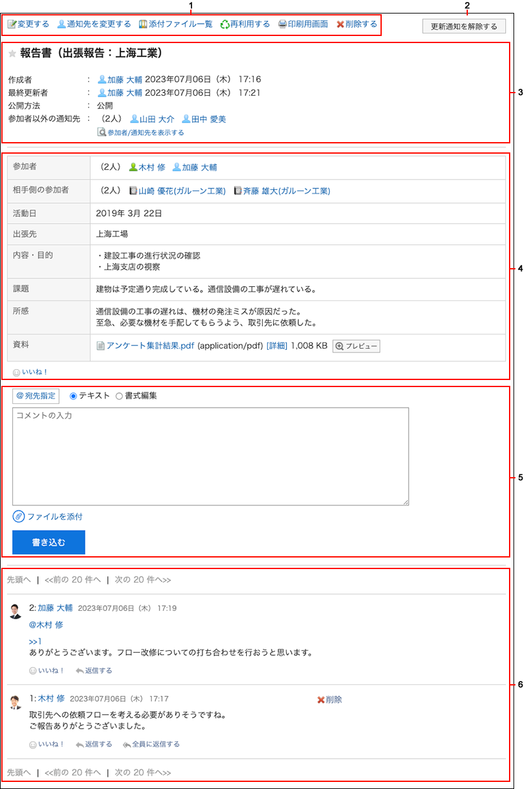Screen dimensions: 527x789
Task: Click the >>1 comment reference link
Action: [x=35, y=641]
